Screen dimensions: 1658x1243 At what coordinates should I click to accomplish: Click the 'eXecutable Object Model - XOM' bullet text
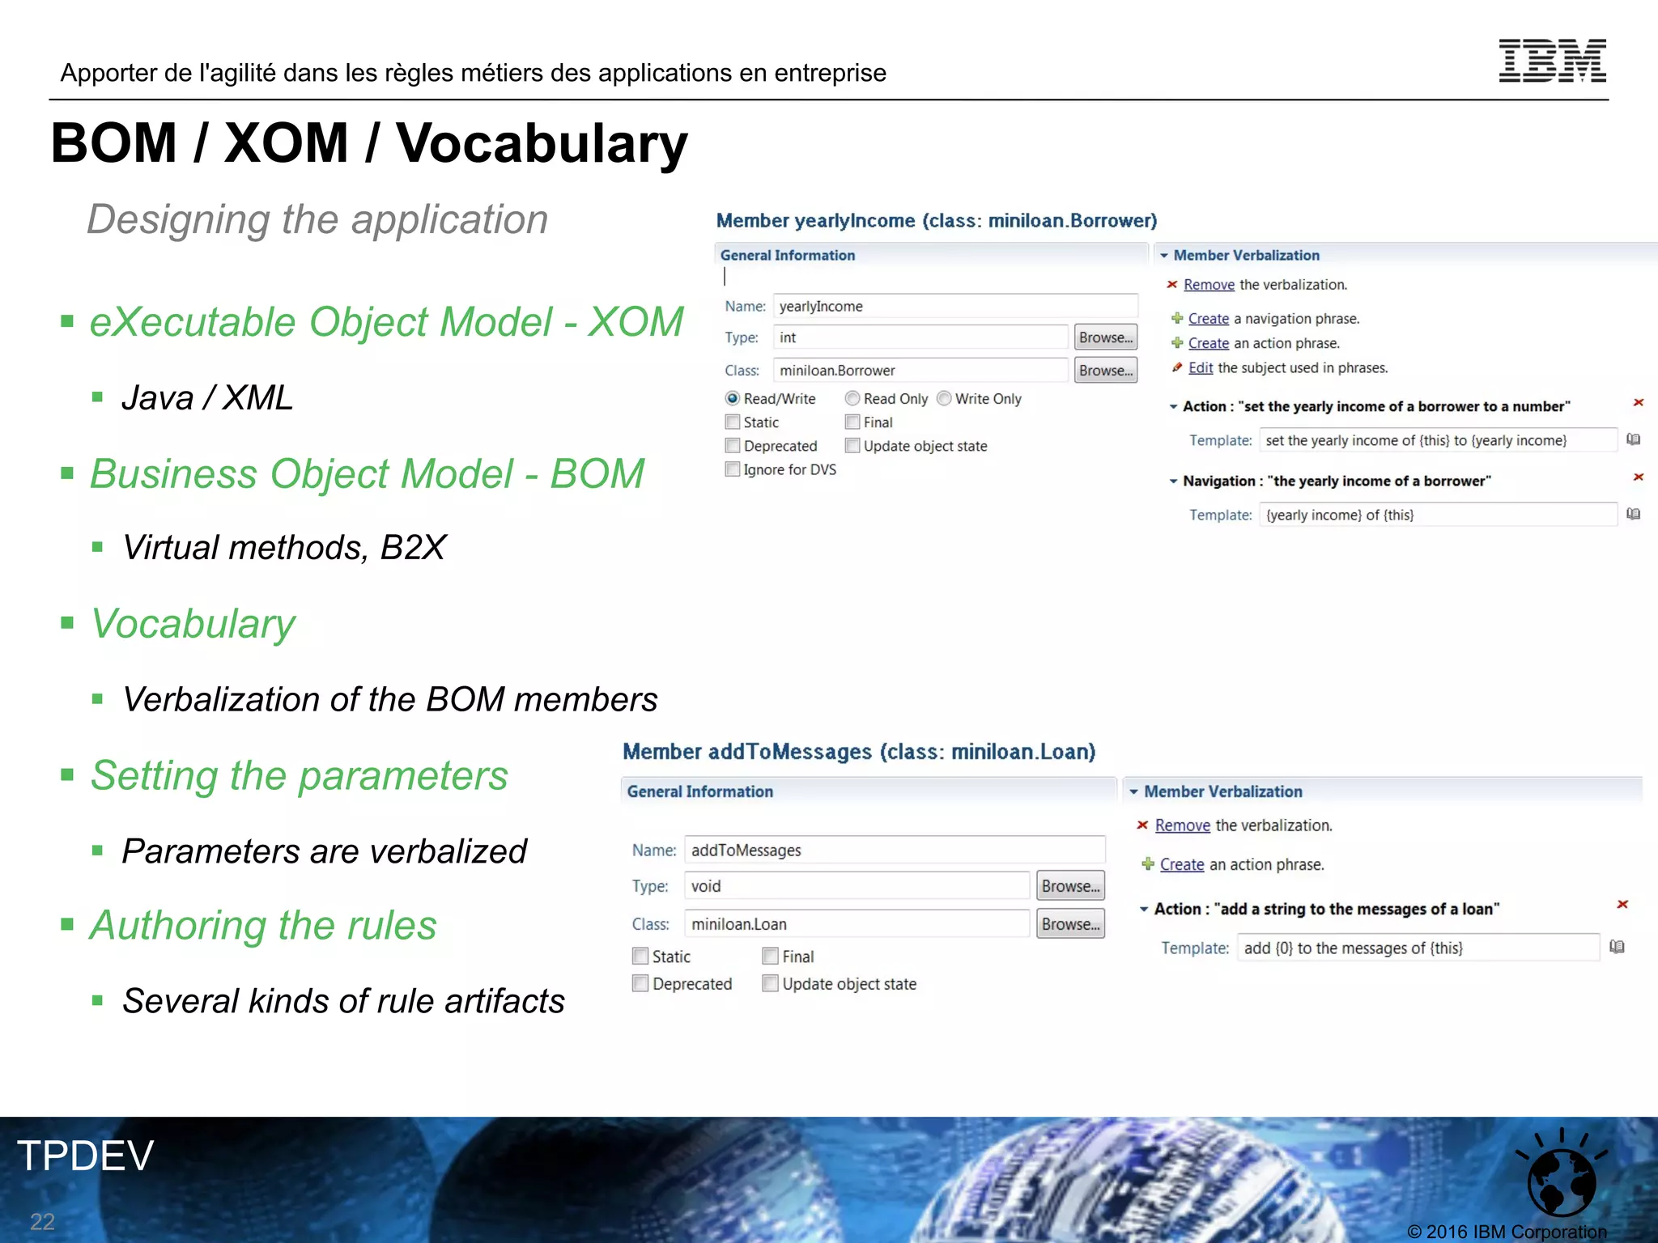pos(386,321)
